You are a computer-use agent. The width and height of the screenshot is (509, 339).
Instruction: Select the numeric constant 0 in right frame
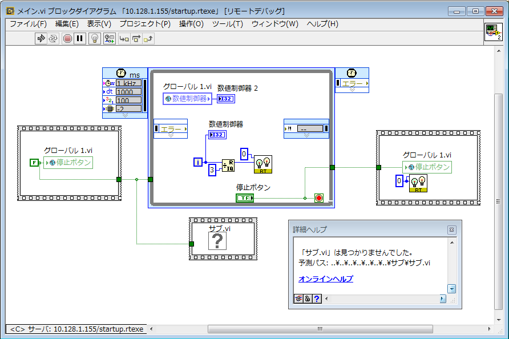(x=399, y=181)
